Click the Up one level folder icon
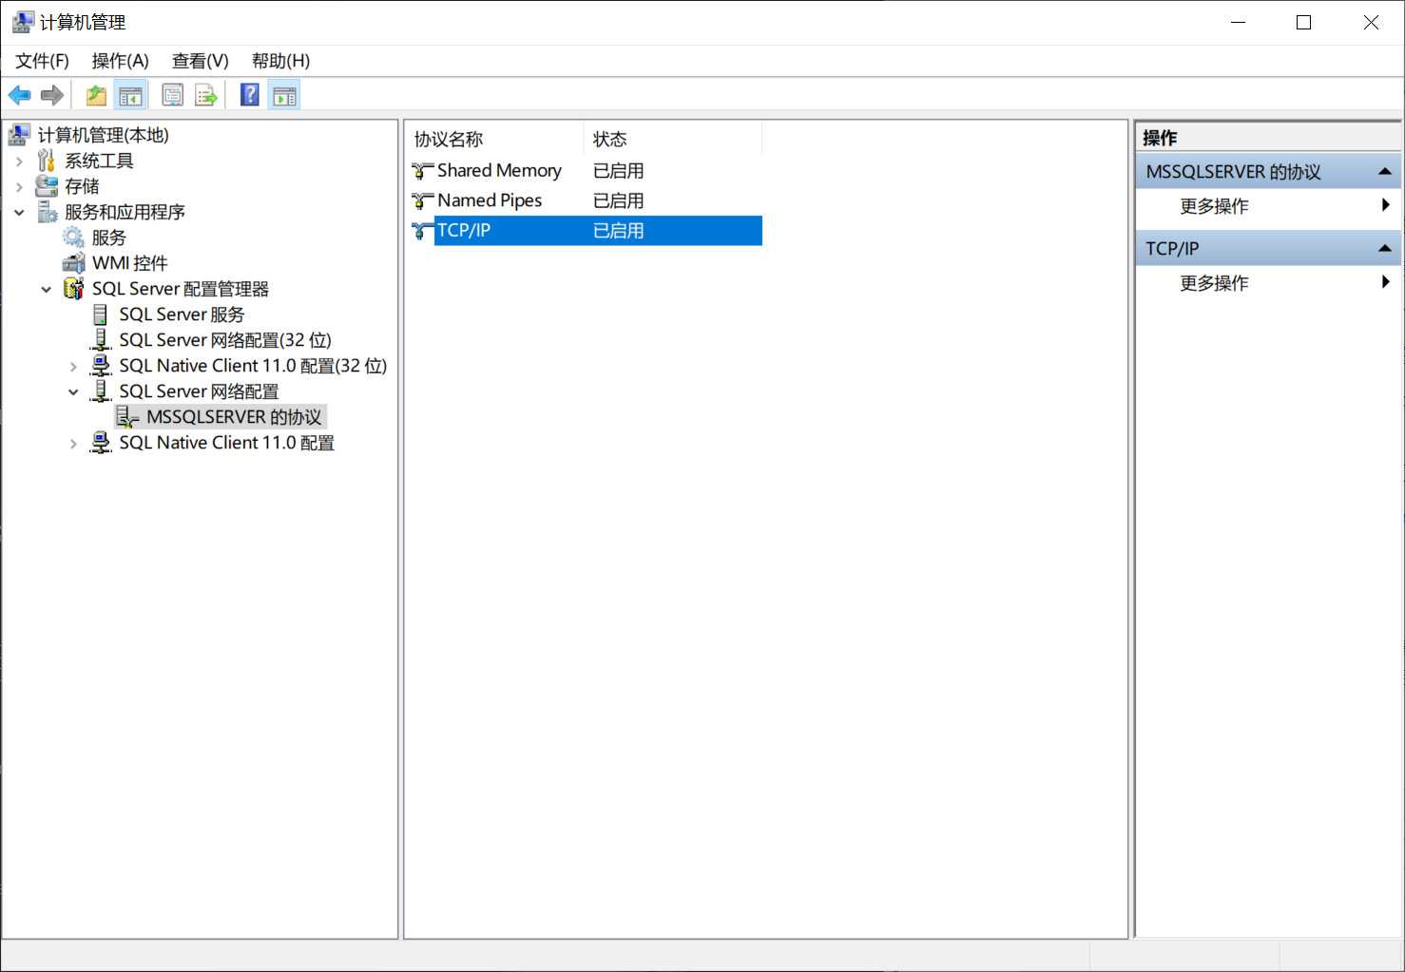The height and width of the screenshot is (972, 1405). [x=96, y=95]
